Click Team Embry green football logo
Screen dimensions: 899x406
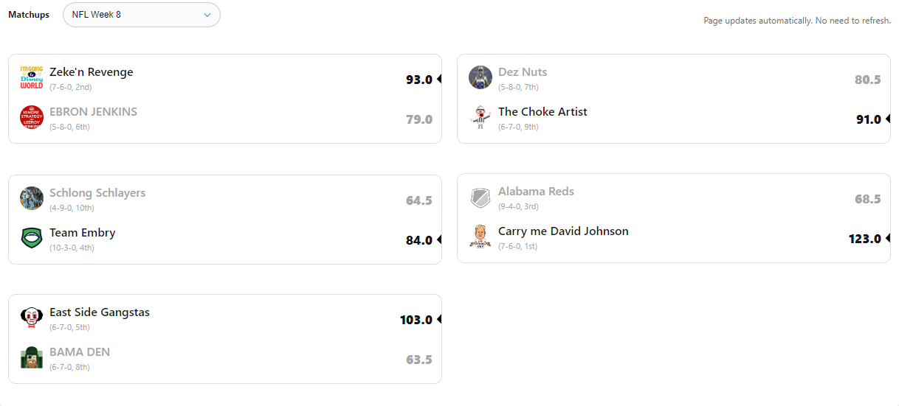pos(32,238)
